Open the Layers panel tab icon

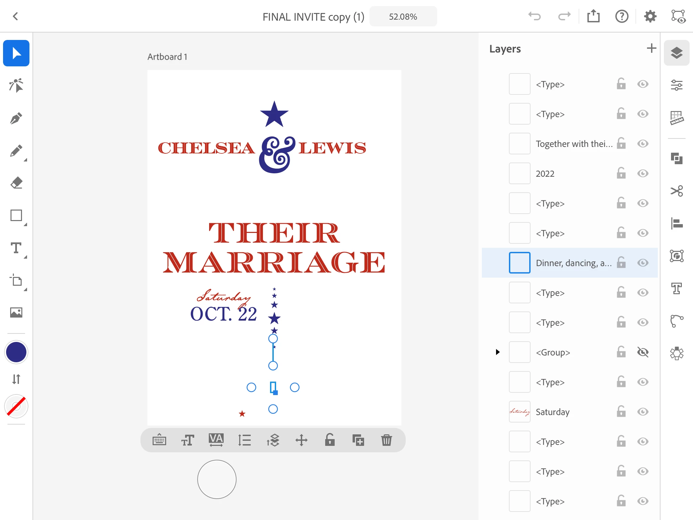[676, 53]
